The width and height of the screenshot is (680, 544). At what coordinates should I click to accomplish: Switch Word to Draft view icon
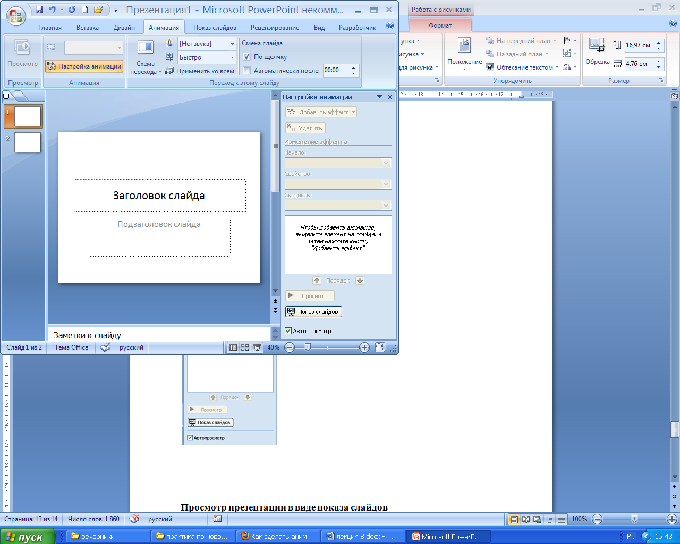(x=561, y=520)
